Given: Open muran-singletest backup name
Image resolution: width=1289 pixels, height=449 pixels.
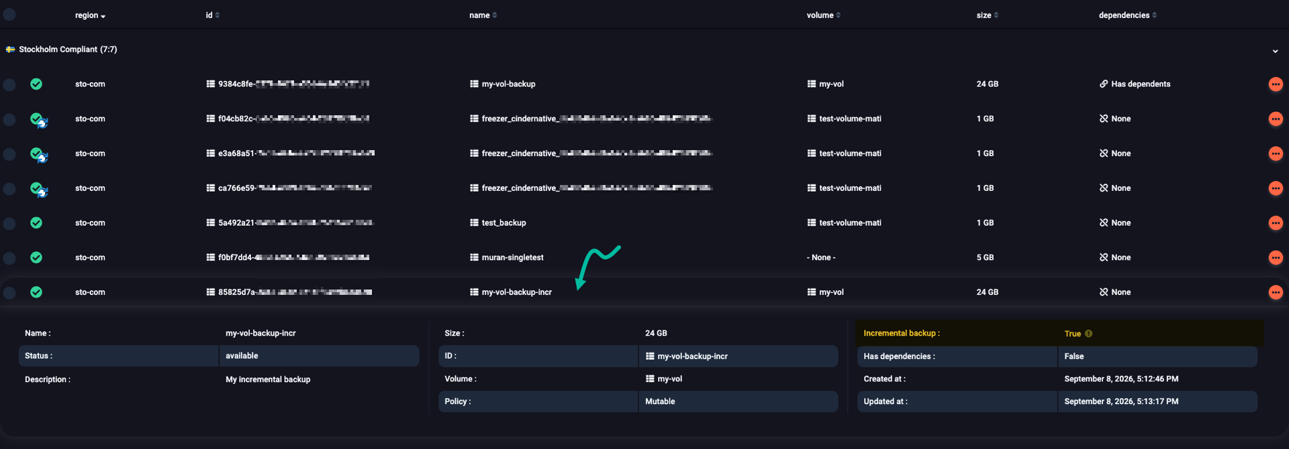Looking at the screenshot, I should pos(512,257).
